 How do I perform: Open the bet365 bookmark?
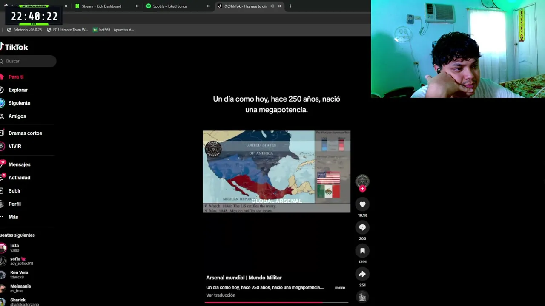tap(113, 30)
